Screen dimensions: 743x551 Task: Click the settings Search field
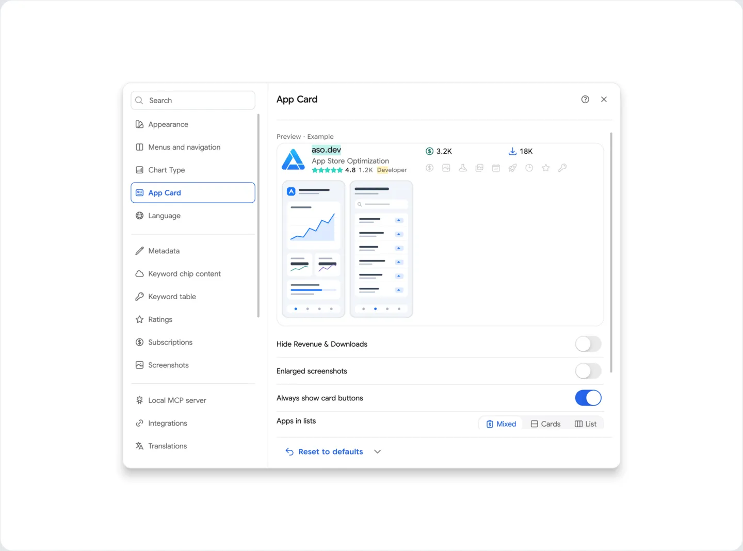pyautogui.click(x=193, y=100)
